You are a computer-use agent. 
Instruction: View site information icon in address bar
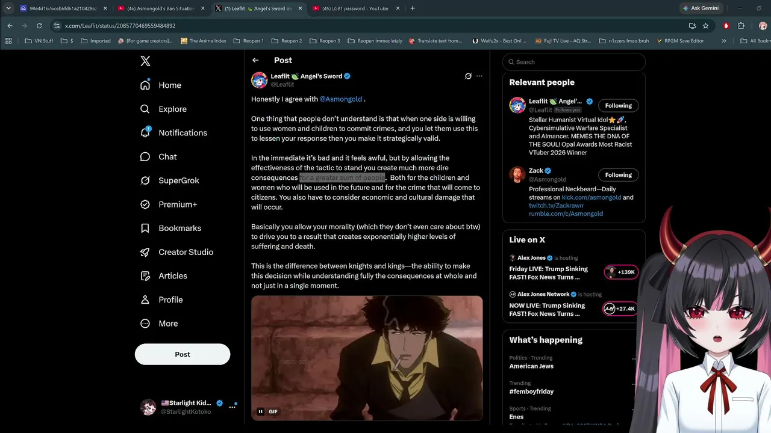point(57,26)
